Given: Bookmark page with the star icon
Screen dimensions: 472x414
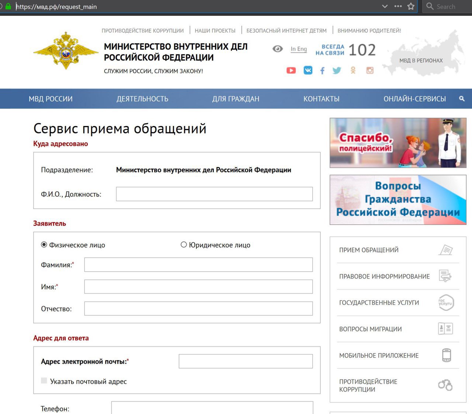Looking at the screenshot, I should point(411,6).
